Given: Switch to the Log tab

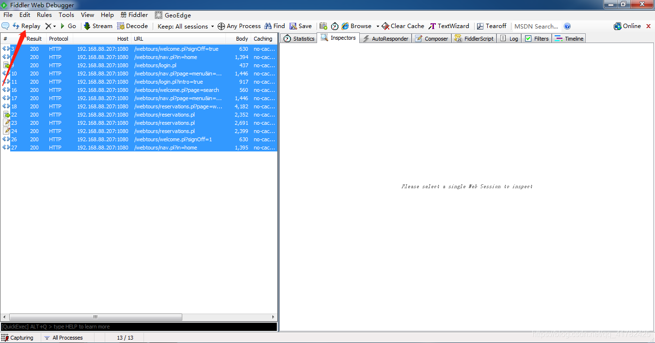Looking at the screenshot, I should pos(509,38).
